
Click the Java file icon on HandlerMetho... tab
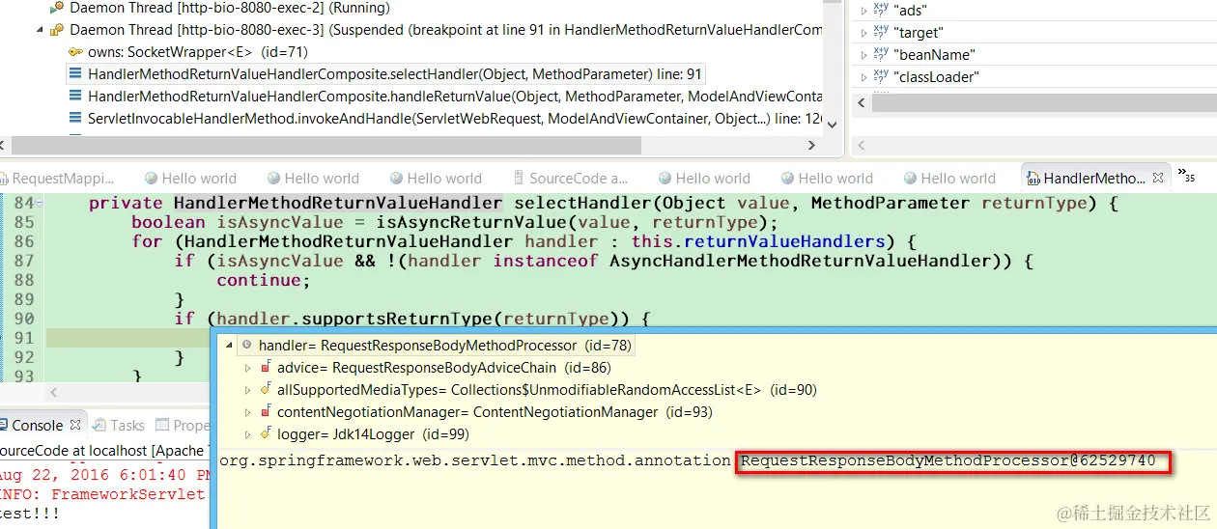point(1033,179)
